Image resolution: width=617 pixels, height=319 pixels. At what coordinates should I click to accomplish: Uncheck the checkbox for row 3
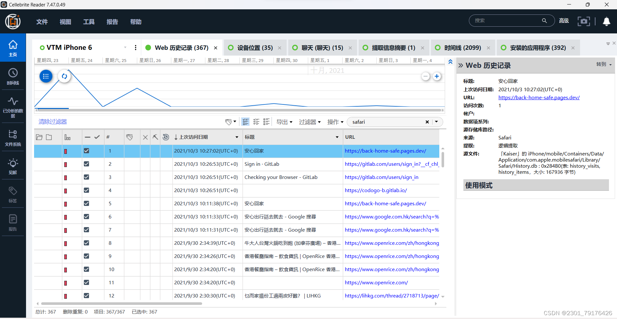point(86,177)
